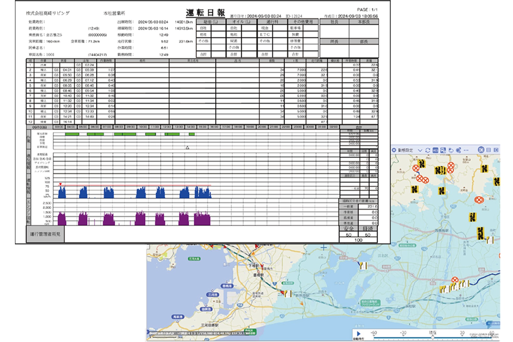Click the 馬草港 port badge on the map

click(178, 317)
